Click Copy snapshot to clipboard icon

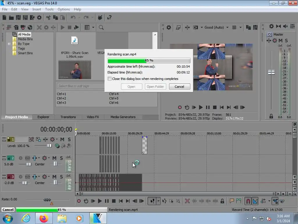[249, 27]
